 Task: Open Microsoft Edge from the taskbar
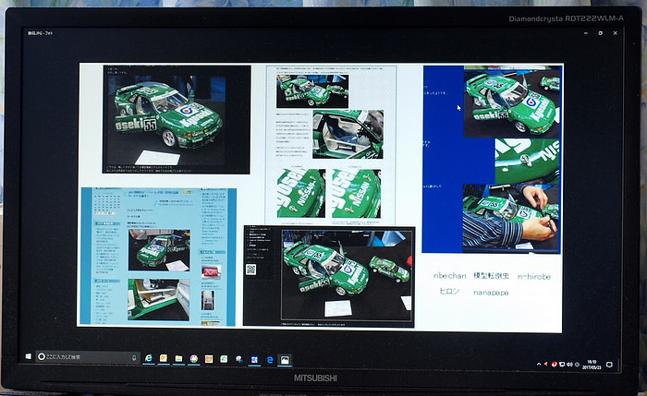click(x=270, y=360)
